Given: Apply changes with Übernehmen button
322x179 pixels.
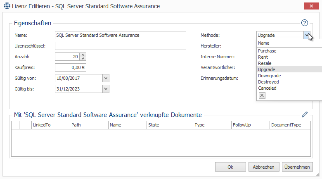Looking at the screenshot, I should [x=297, y=167].
